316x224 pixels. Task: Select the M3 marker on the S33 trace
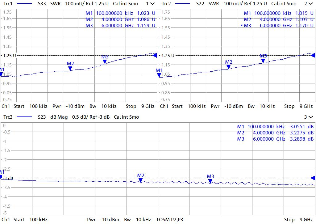105,61
